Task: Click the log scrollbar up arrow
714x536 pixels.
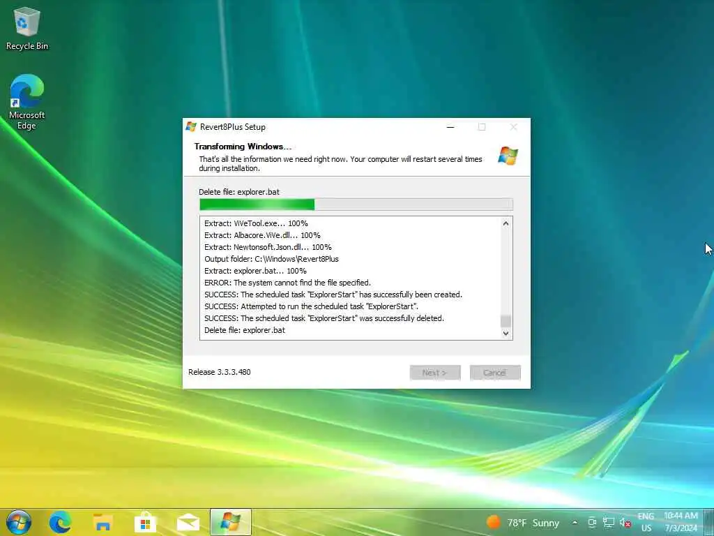Action: pyautogui.click(x=506, y=224)
